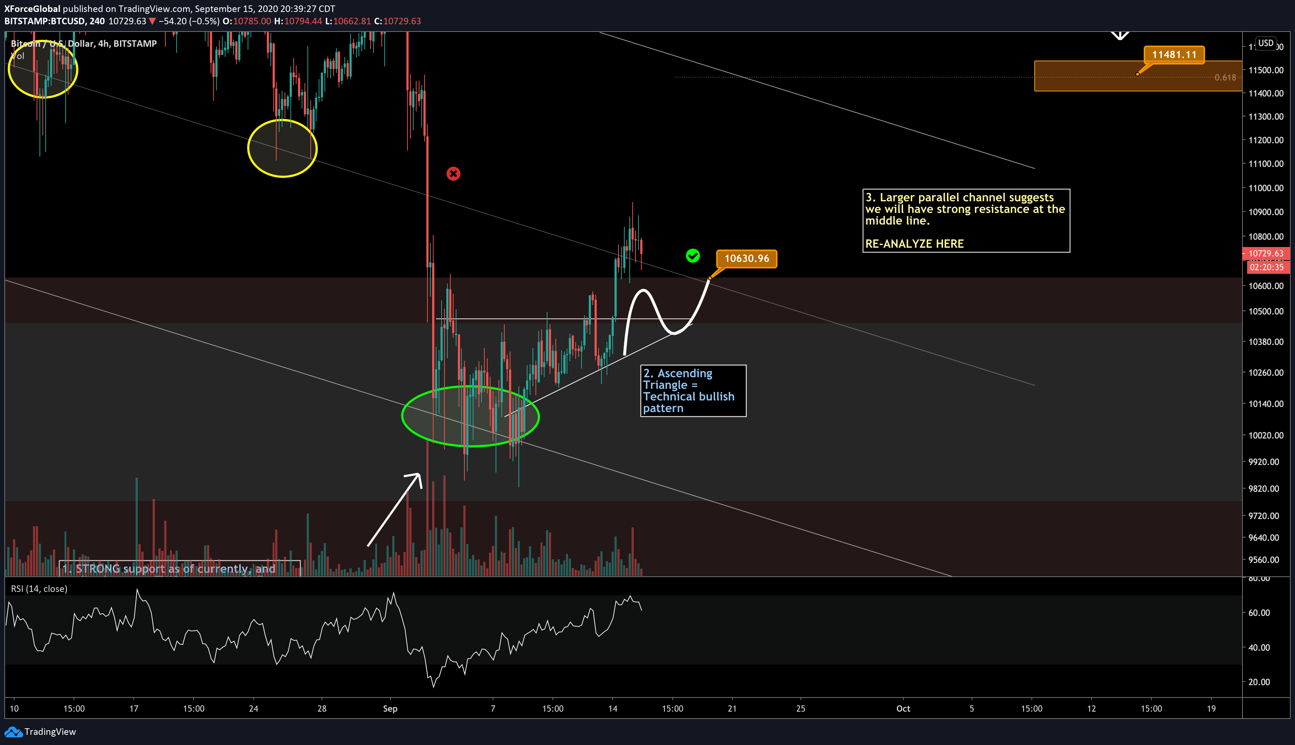
Task: Click the RSI (14, close) indicator label
Action: click(x=40, y=589)
